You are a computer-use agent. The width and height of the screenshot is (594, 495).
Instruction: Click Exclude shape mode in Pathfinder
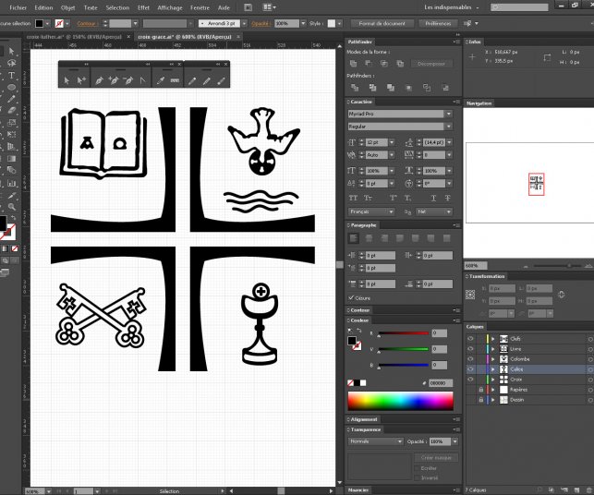point(400,63)
